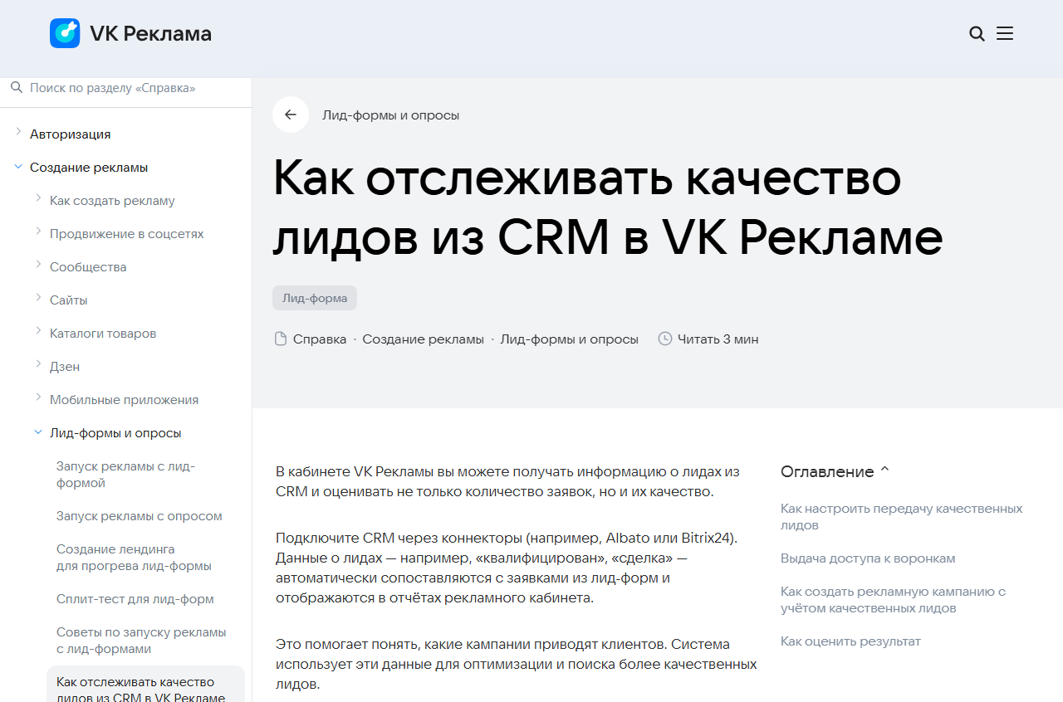Open Сообщества section in sidebar

click(88, 266)
